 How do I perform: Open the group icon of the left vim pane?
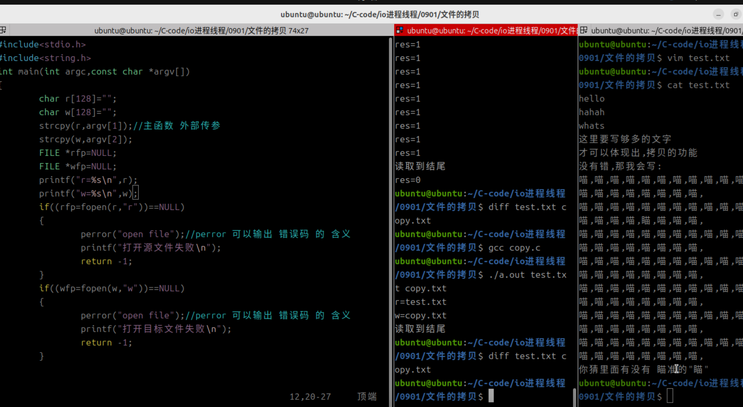[3, 30]
